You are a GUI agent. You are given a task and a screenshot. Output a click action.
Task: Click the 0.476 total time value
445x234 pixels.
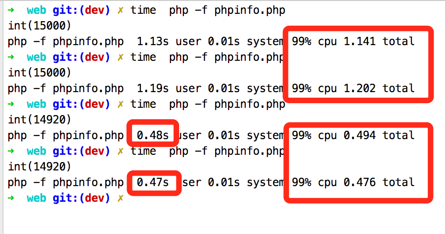point(359,182)
